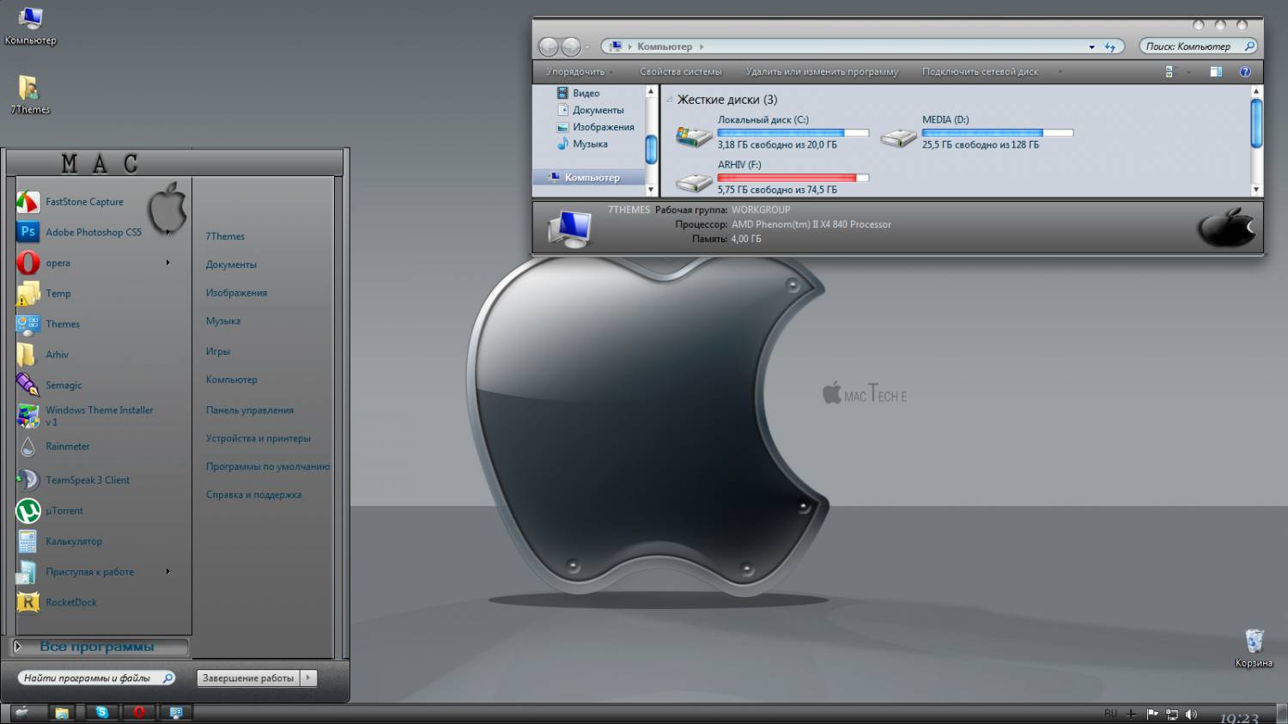Open 7Themes user folder link in start menu
The image size is (1288, 724).
pos(225,236)
